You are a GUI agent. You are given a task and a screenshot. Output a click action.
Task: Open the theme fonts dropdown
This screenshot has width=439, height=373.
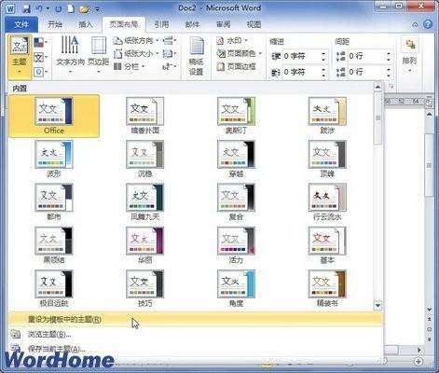(x=40, y=57)
